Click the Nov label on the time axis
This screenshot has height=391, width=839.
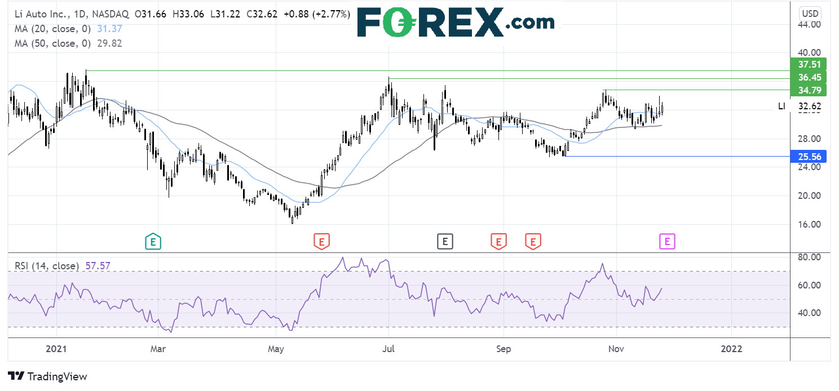617,349
